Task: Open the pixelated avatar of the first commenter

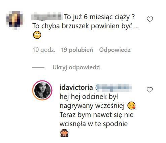Action: [14, 21]
